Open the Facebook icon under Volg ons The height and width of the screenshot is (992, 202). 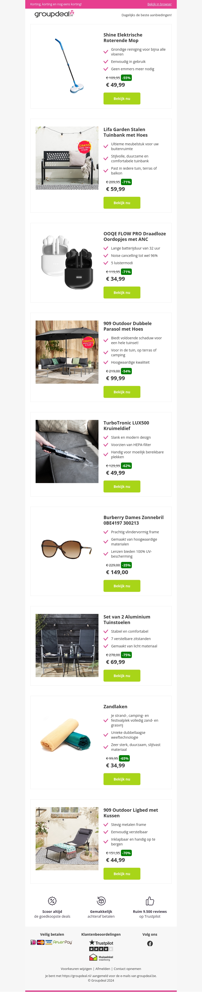pyautogui.click(x=150, y=944)
